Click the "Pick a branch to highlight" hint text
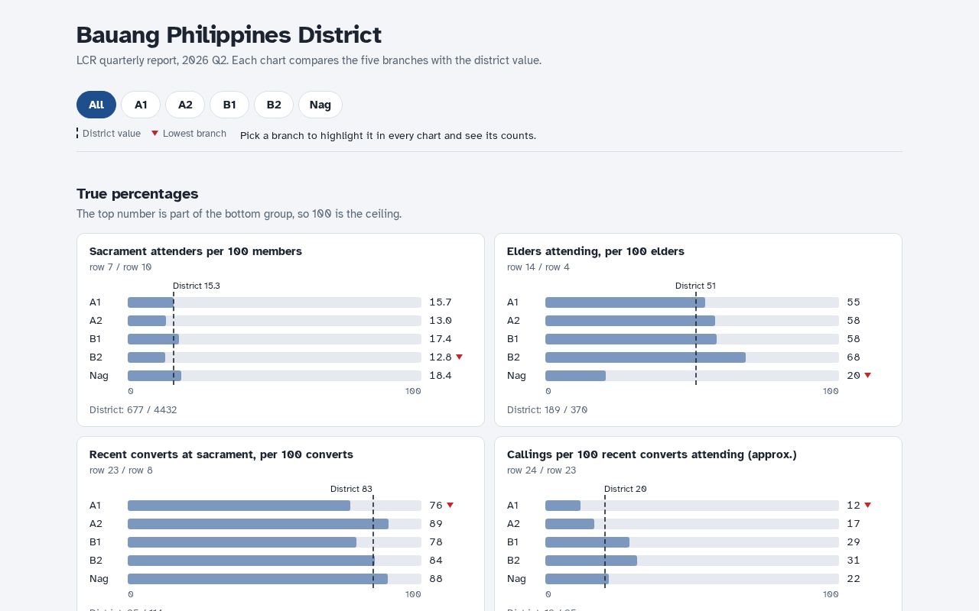 [388, 136]
